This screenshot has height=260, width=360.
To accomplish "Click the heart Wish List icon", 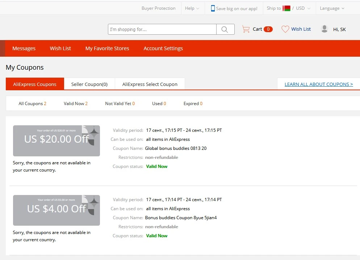I will tap(285, 29).
